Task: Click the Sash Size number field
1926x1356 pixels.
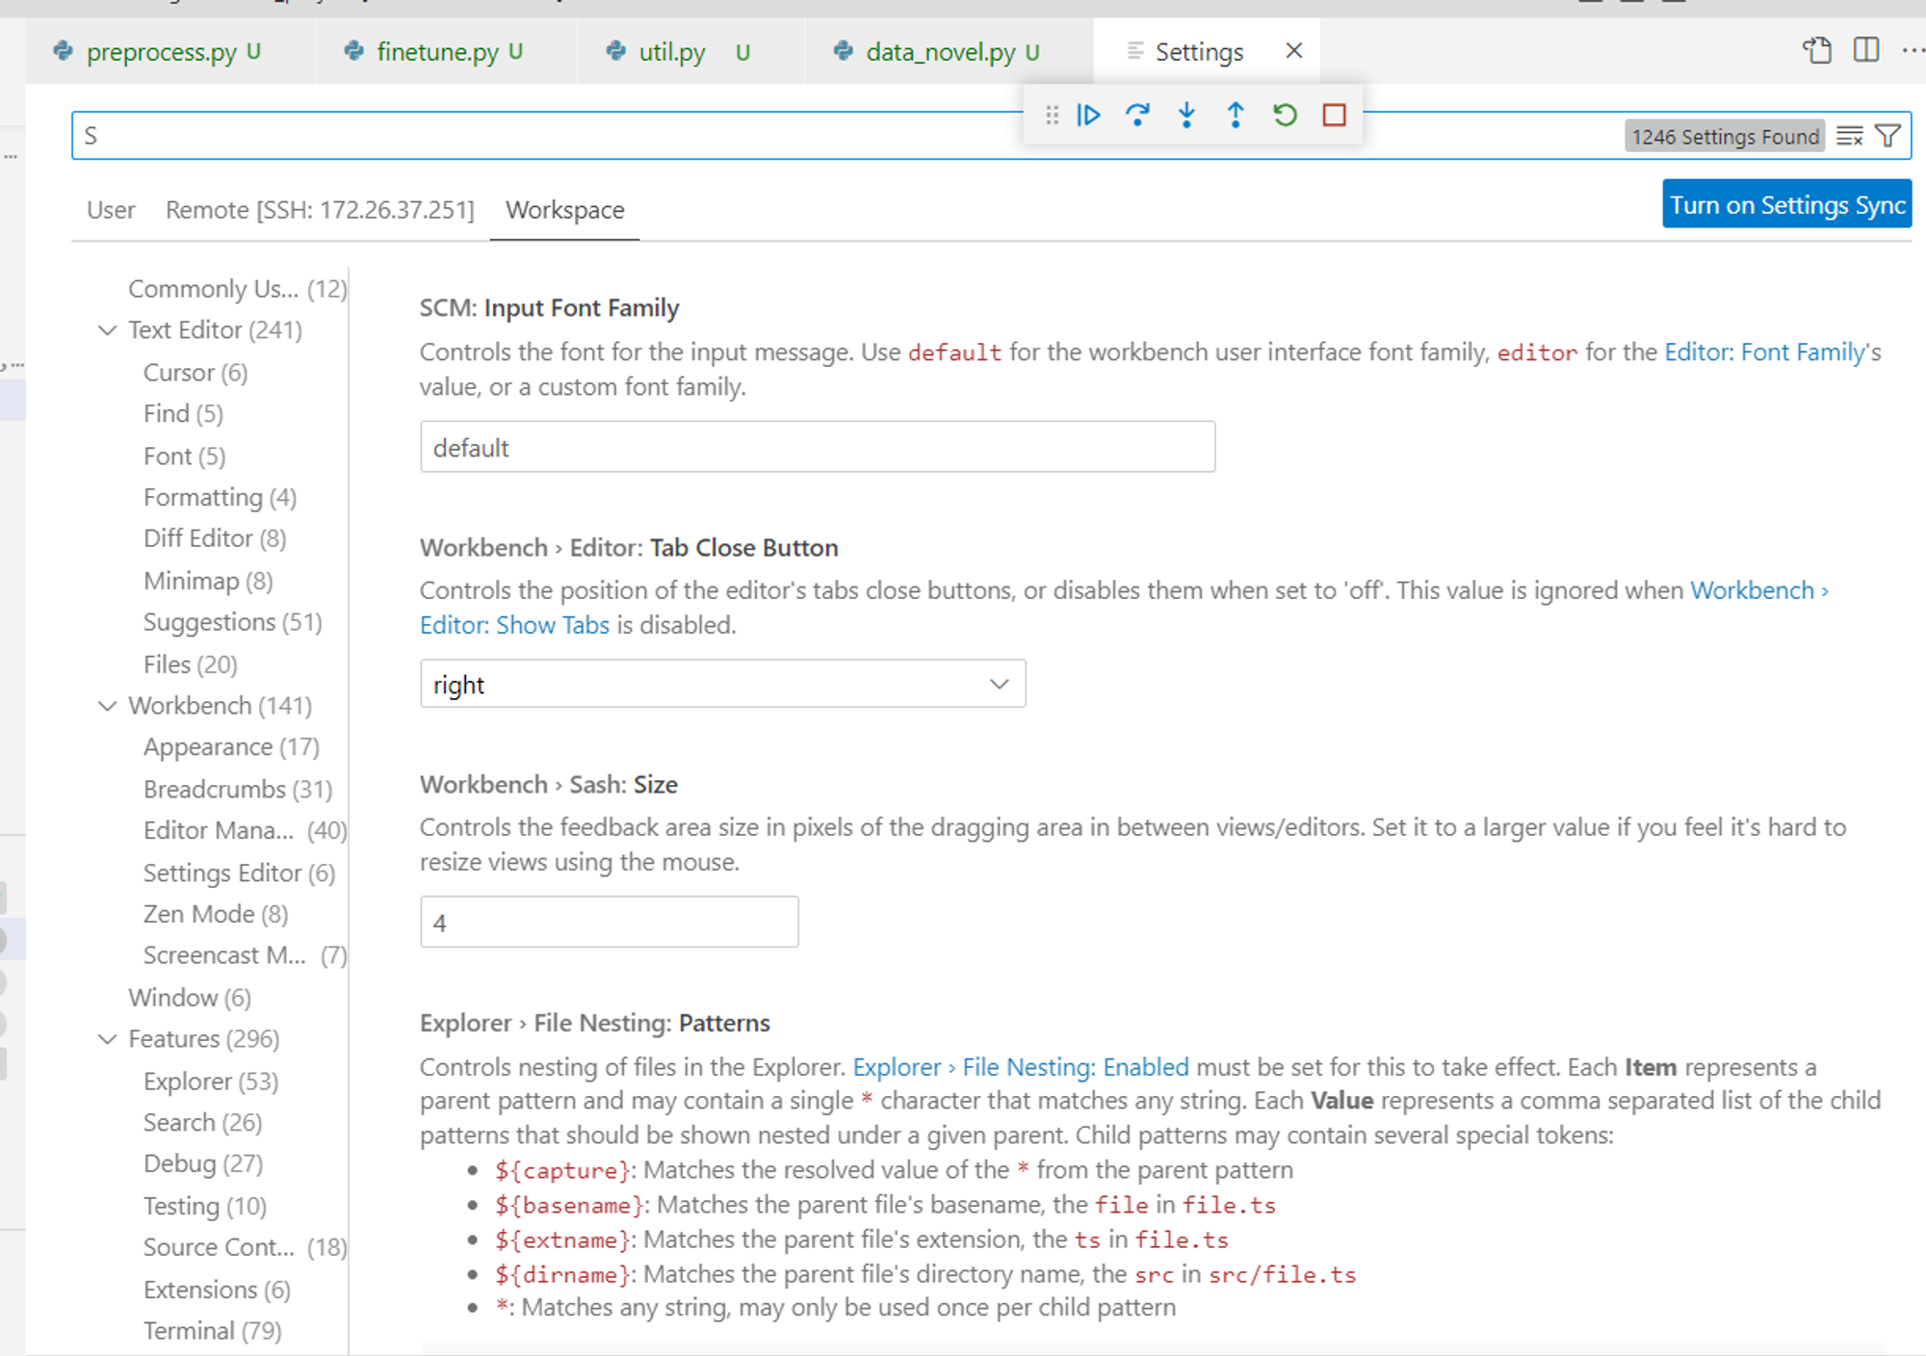Action: click(x=609, y=923)
